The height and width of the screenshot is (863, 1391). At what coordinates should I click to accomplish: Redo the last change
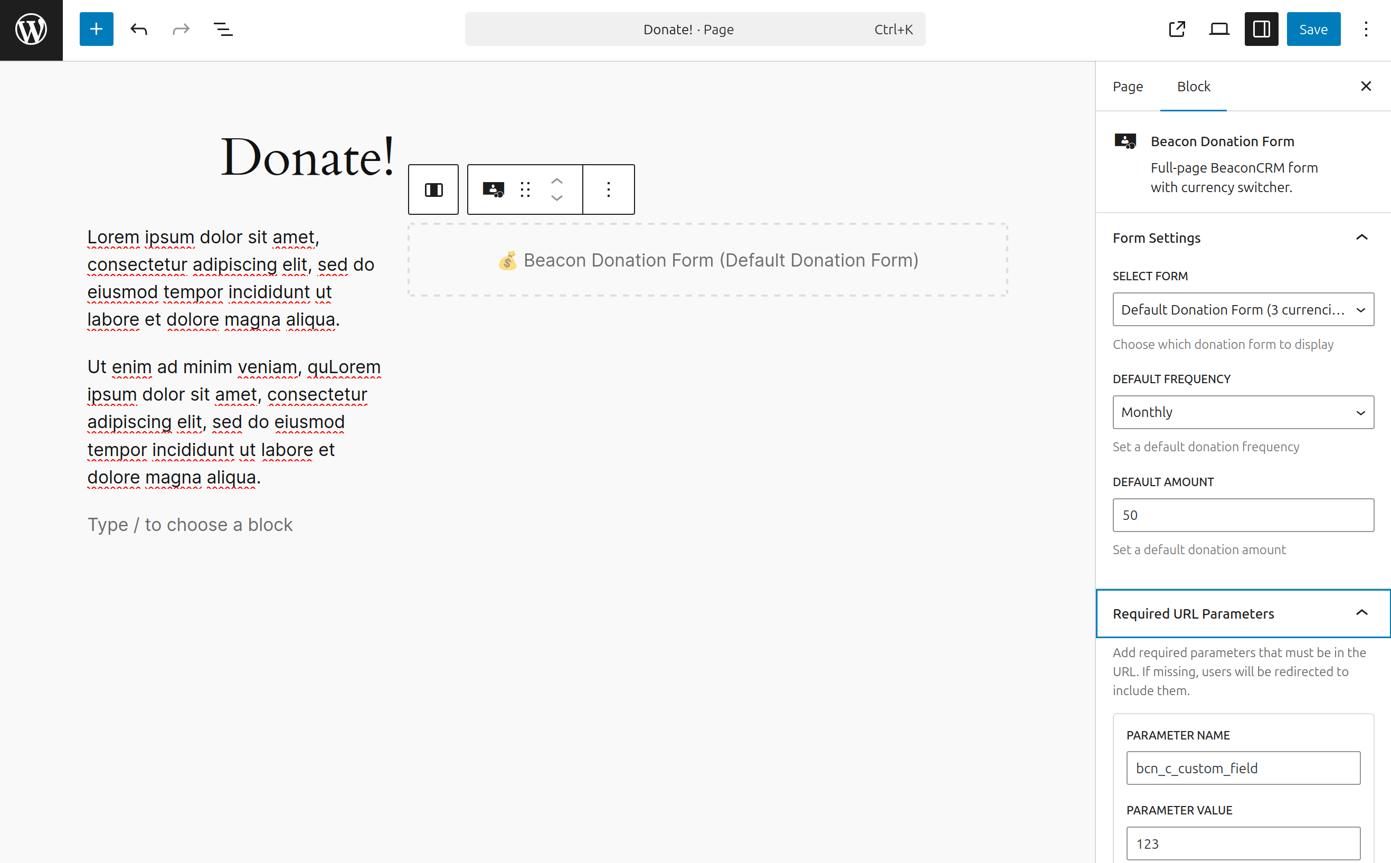pyautogui.click(x=181, y=29)
